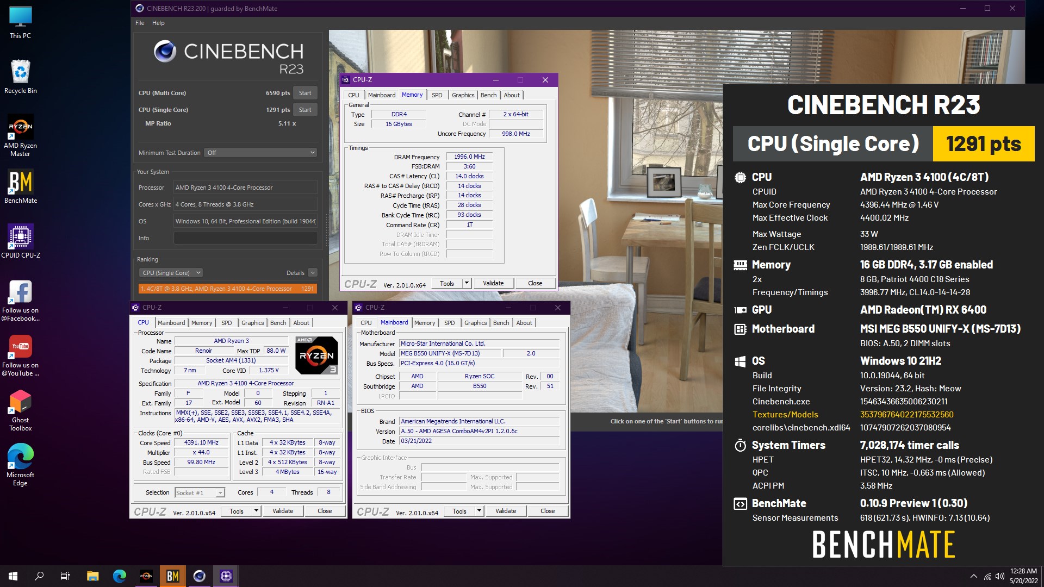
Task: Open the Recycle Bin desktop icon
Action: pos(21,77)
